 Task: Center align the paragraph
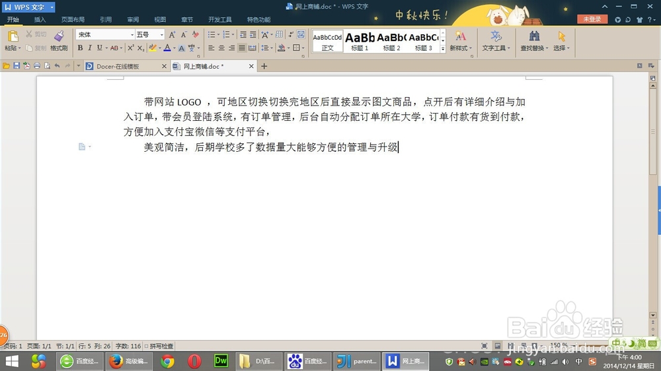(221, 48)
